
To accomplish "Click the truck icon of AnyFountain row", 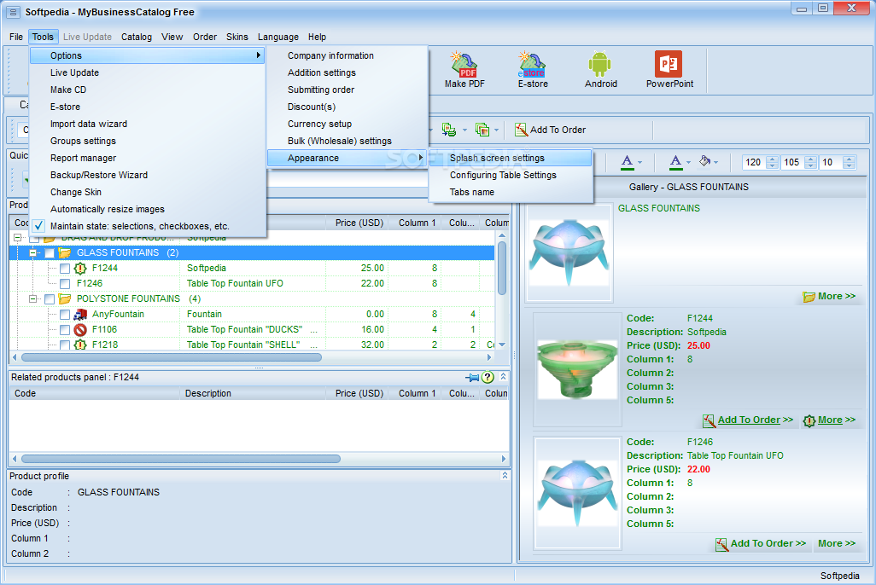I will [x=80, y=315].
